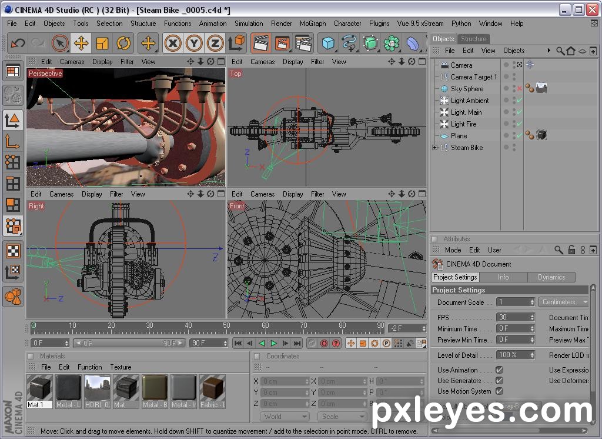The height and width of the screenshot is (439, 602).
Task: Open Cameras menu in Perspective viewport
Action: pos(72,62)
